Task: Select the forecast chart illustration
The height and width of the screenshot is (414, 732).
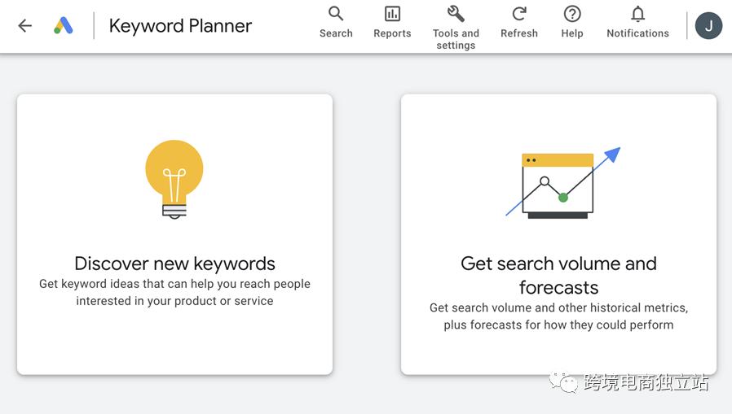Action: (x=563, y=183)
